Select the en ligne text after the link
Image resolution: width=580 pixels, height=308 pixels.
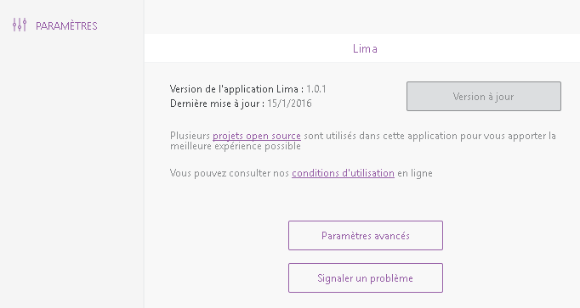click(x=415, y=173)
